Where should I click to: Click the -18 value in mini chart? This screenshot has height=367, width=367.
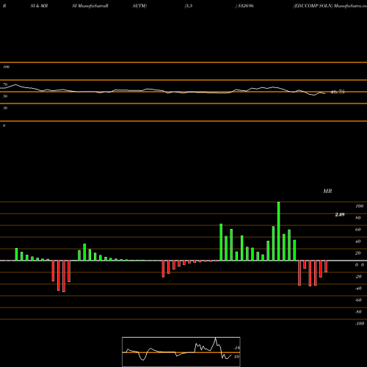(236, 348)
